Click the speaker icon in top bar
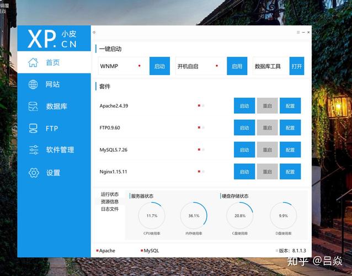Viewport: 352px width, 276px height. 94,33
